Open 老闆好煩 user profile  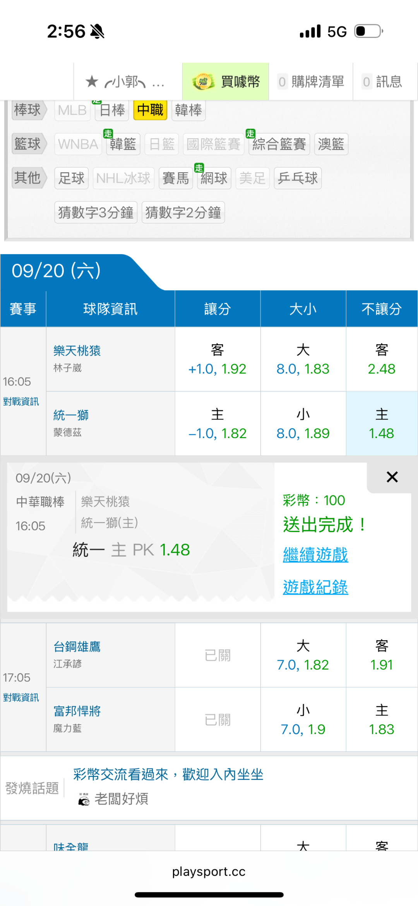(x=121, y=799)
